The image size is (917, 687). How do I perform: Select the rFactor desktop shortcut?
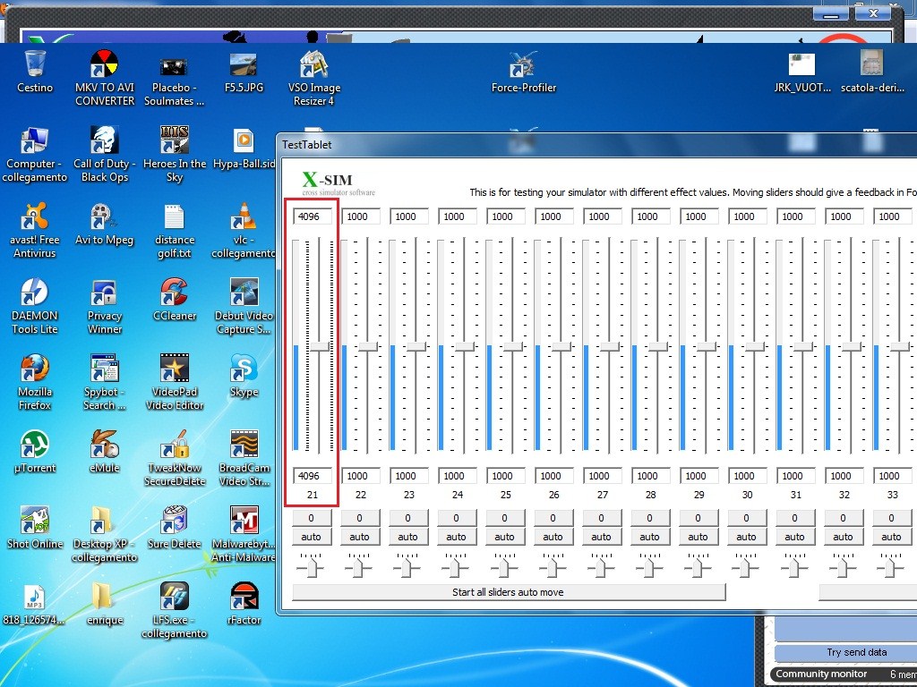(244, 597)
